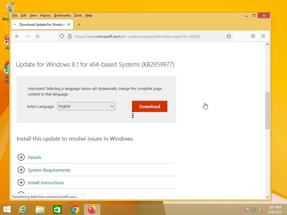The width and height of the screenshot is (287, 215).
Task: Open network status tray icon
Action: point(254,209)
